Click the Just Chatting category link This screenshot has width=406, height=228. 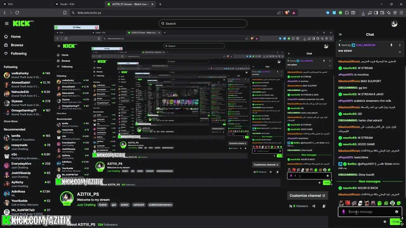[x=86, y=205]
